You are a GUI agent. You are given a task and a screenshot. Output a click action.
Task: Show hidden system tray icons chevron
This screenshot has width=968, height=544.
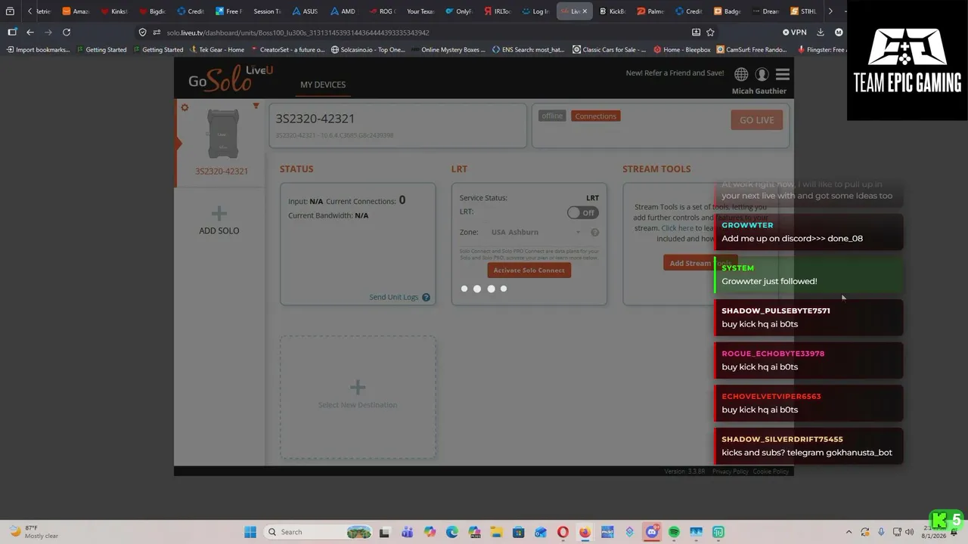(x=849, y=532)
